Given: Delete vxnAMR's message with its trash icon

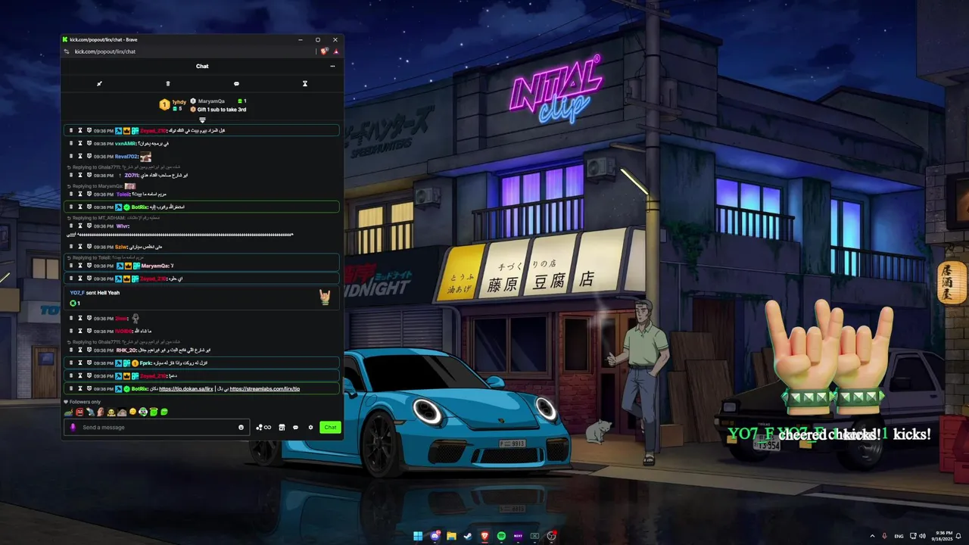Looking at the screenshot, I should [71, 143].
